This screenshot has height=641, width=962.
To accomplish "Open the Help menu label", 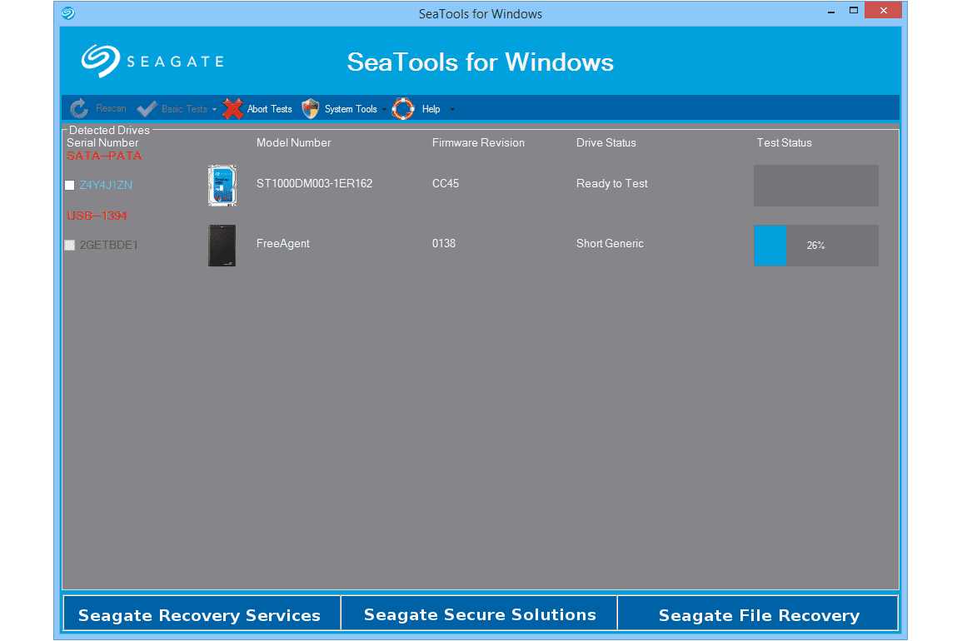I will tap(431, 109).
